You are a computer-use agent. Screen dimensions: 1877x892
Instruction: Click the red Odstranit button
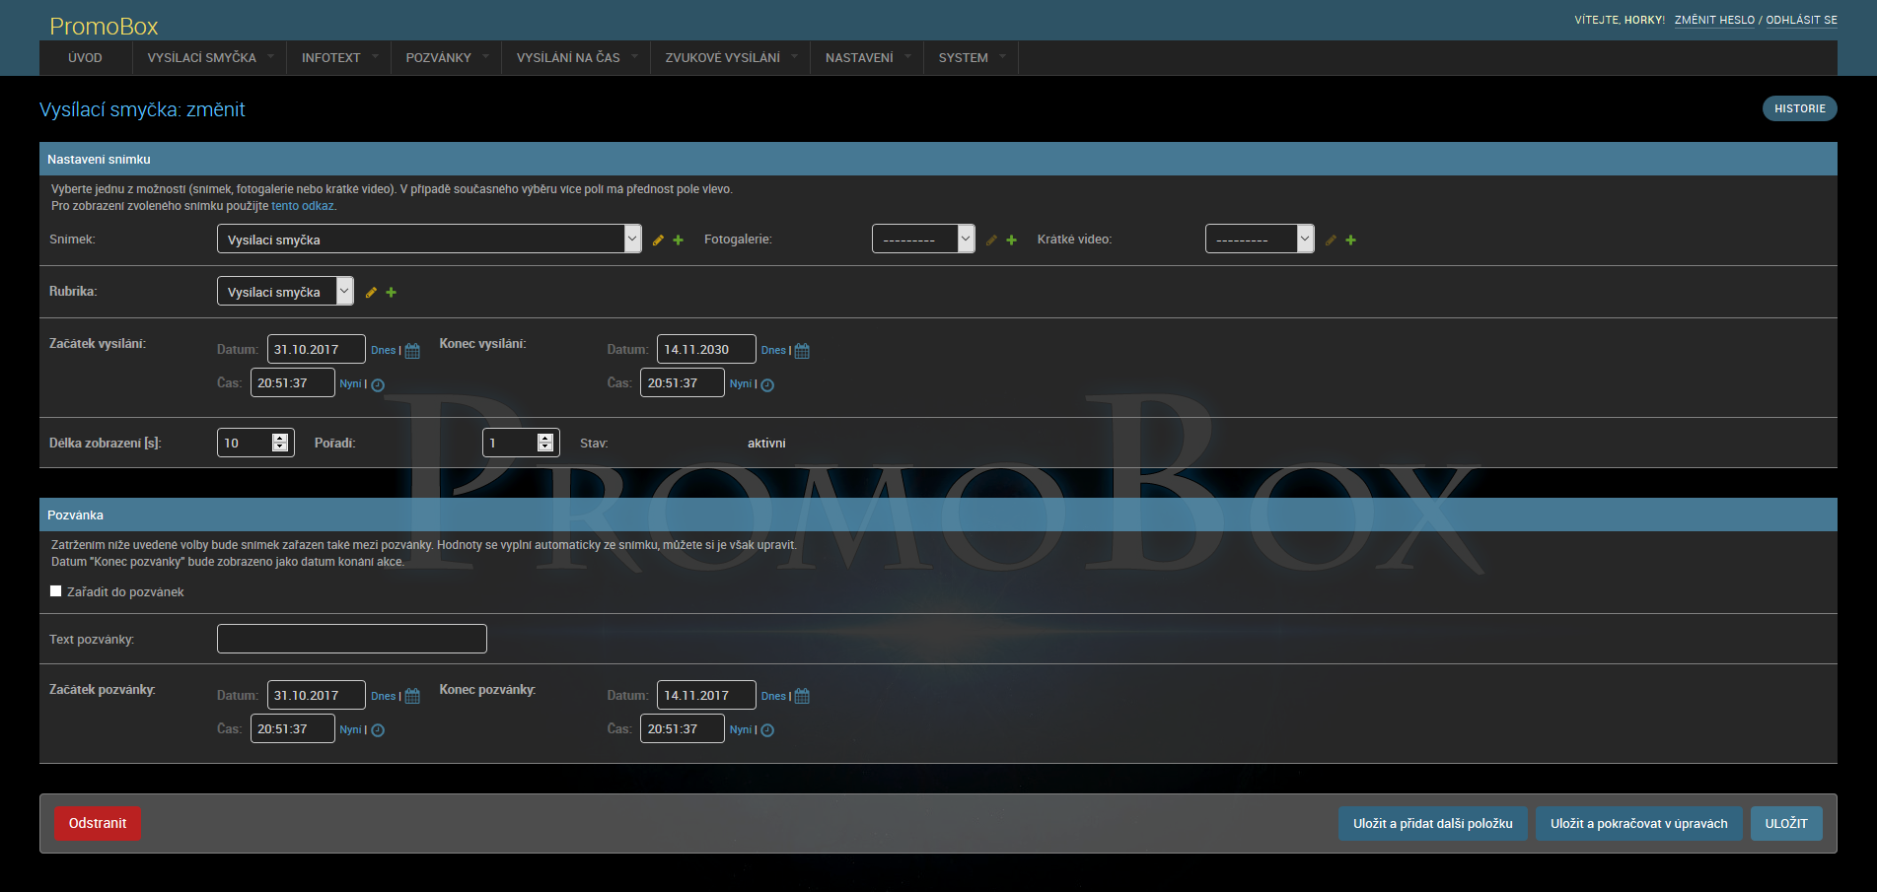coord(98,824)
